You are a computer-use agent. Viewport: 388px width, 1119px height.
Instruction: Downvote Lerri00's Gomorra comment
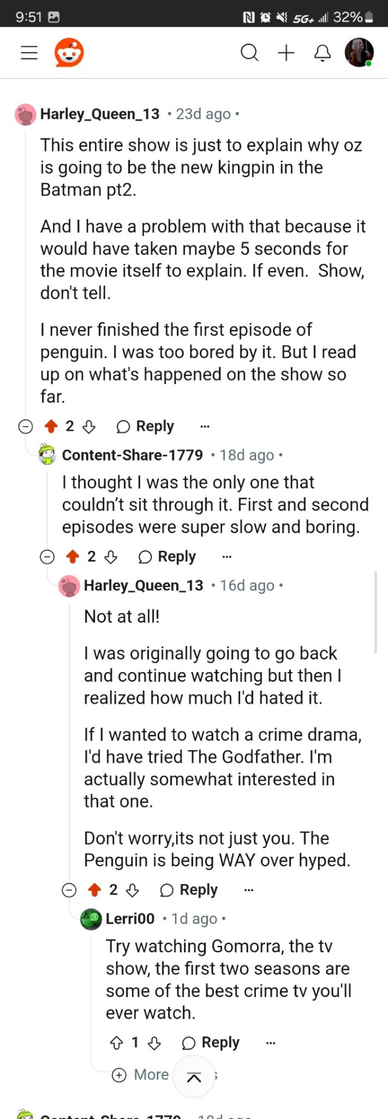coord(154,1043)
